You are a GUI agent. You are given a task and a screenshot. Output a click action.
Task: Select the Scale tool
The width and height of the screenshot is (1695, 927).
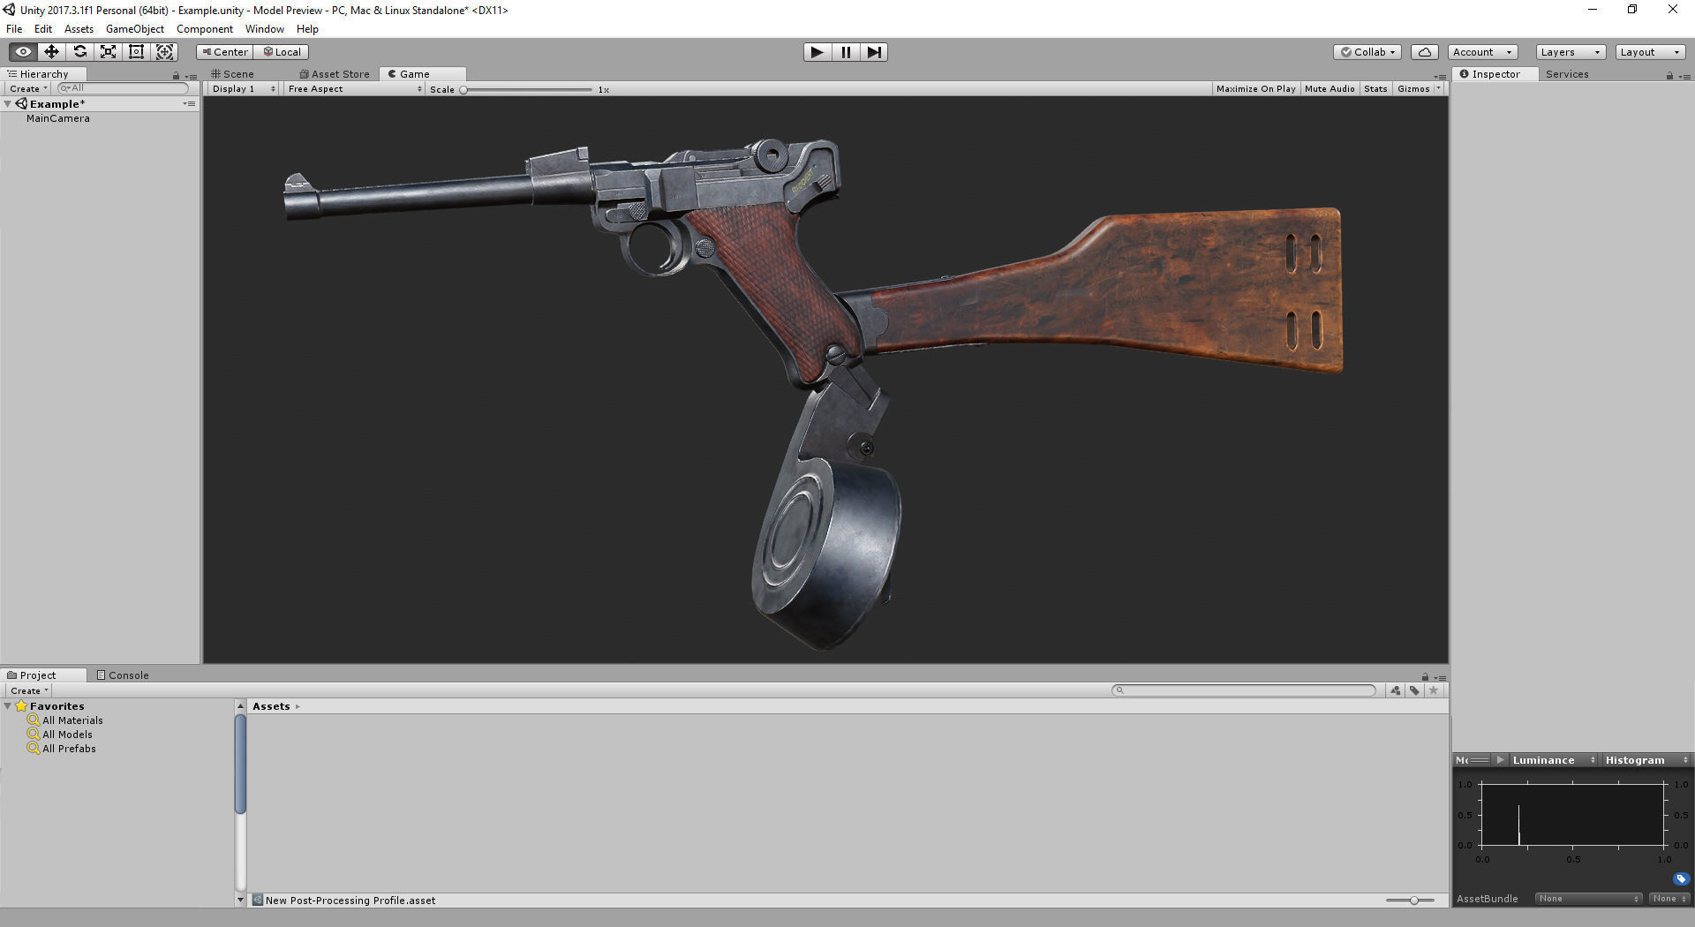click(108, 52)
